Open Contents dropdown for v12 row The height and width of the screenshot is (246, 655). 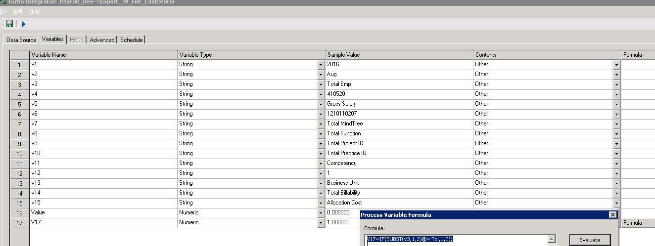tap(616, 173)
